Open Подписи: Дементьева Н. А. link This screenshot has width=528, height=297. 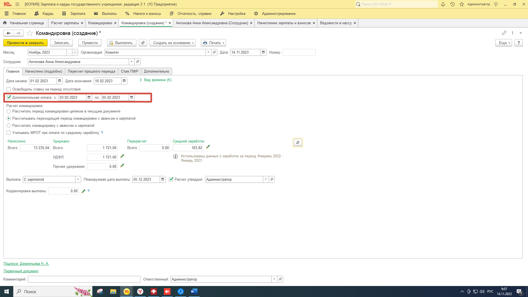pos(26,263)
